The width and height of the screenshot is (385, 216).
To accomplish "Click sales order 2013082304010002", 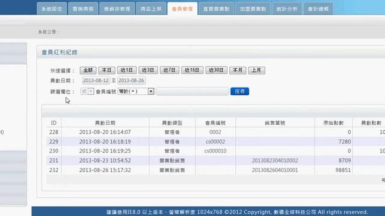I will click(275, 161).
